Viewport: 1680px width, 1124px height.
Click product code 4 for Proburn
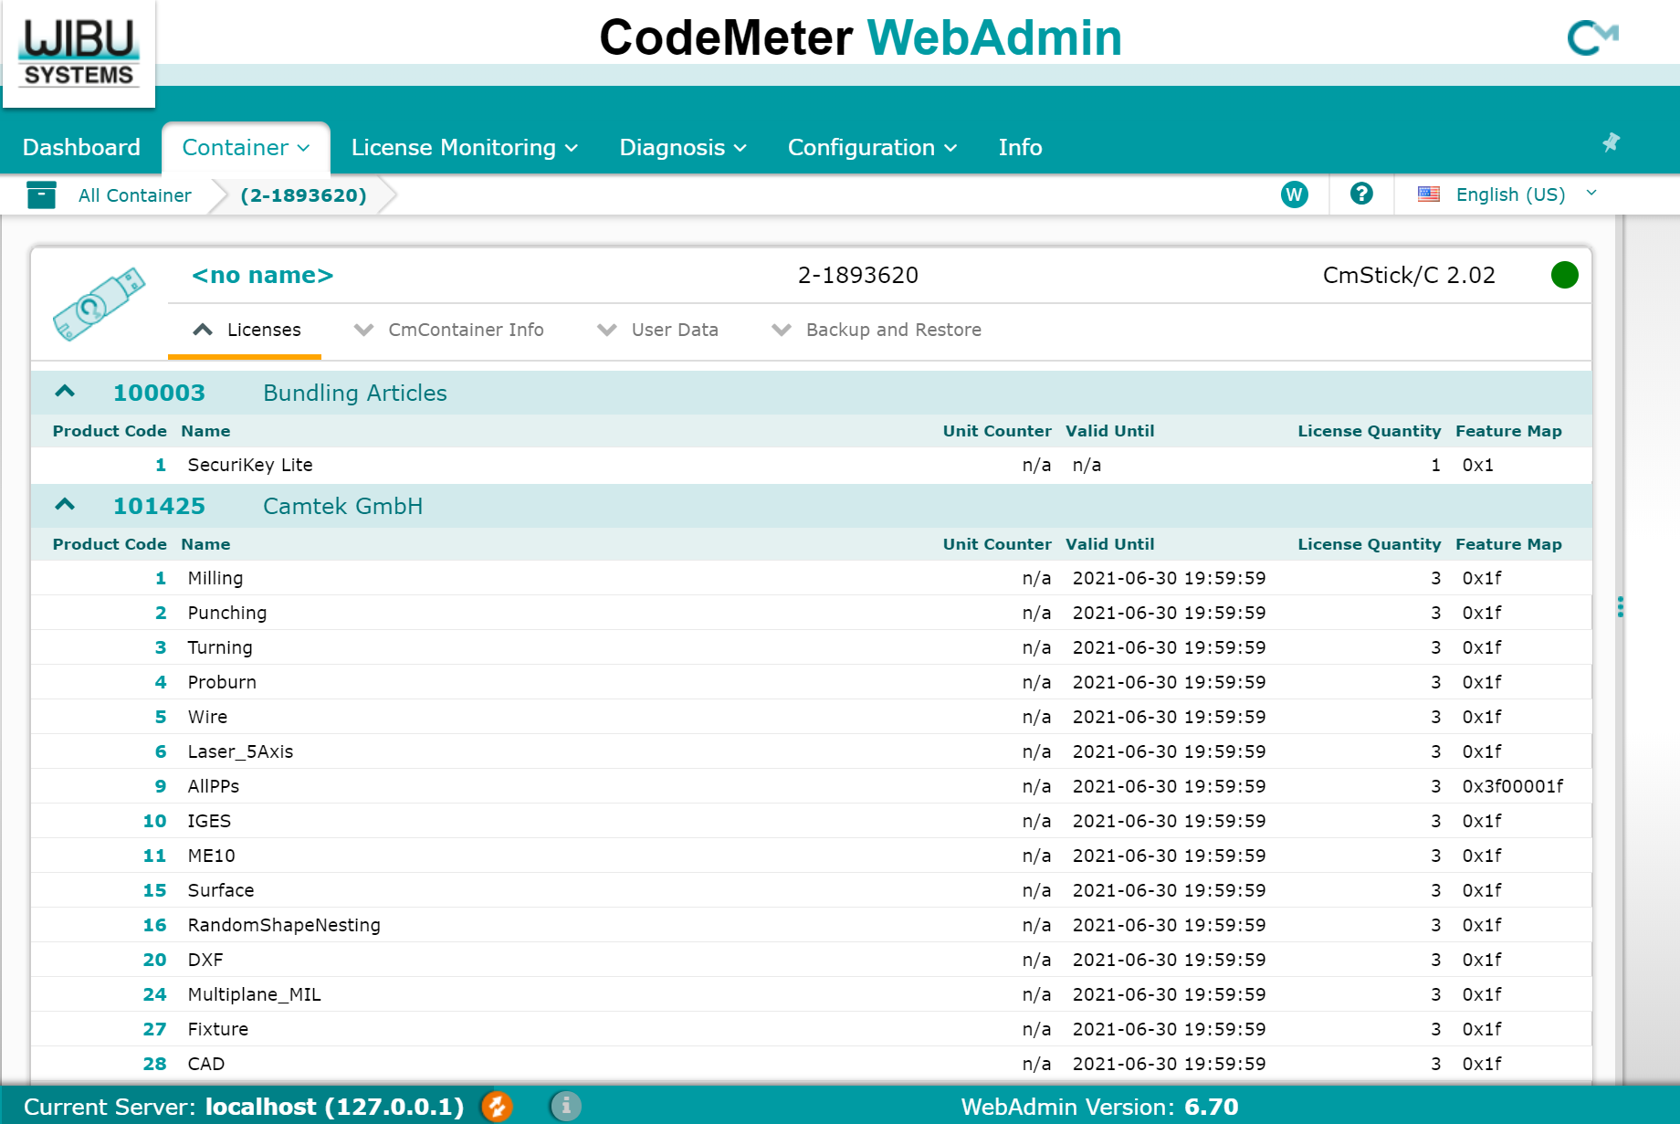pos(161,682)
